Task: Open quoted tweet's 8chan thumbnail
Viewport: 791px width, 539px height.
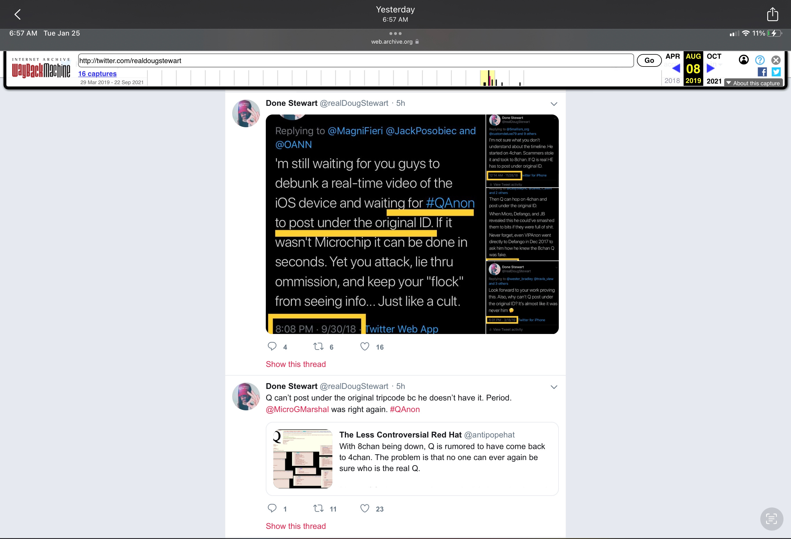Action: pyautogui.click(x=303, y=458)
